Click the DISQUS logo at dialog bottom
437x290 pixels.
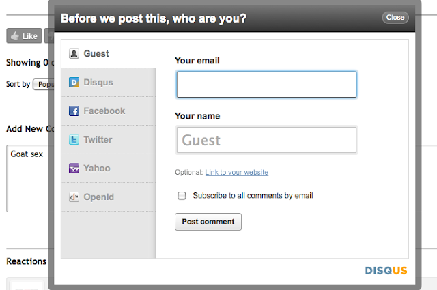click(386, 270)
